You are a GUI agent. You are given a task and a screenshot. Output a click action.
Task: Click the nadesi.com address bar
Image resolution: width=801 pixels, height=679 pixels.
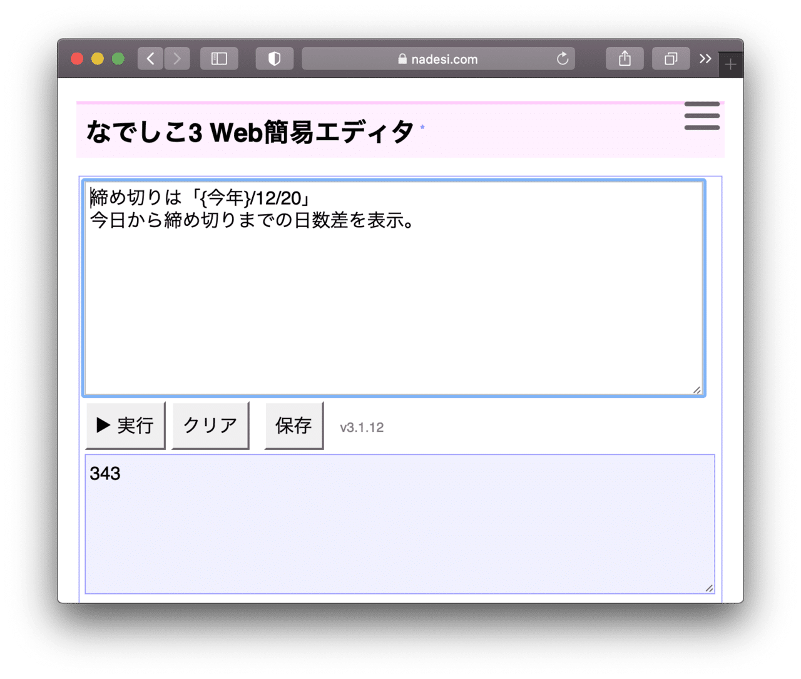[x=438, y=59]
